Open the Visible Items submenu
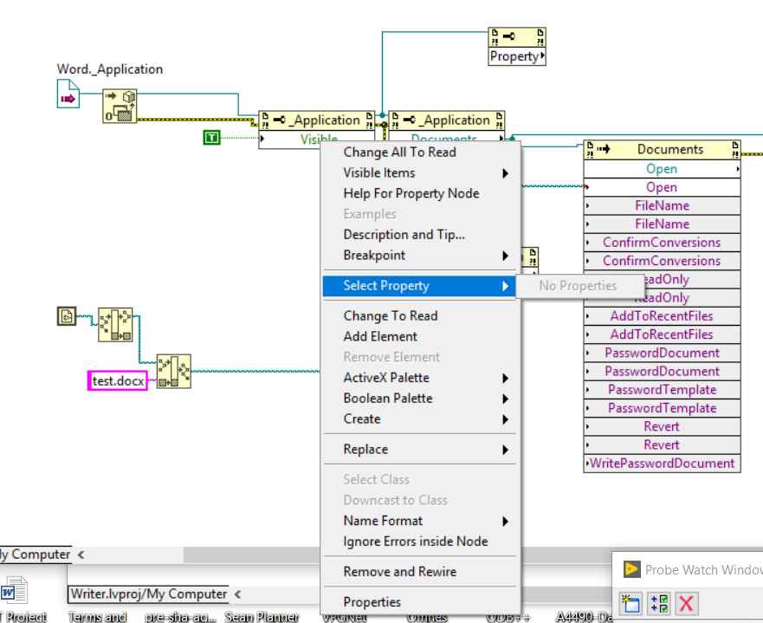 (420, 172)
